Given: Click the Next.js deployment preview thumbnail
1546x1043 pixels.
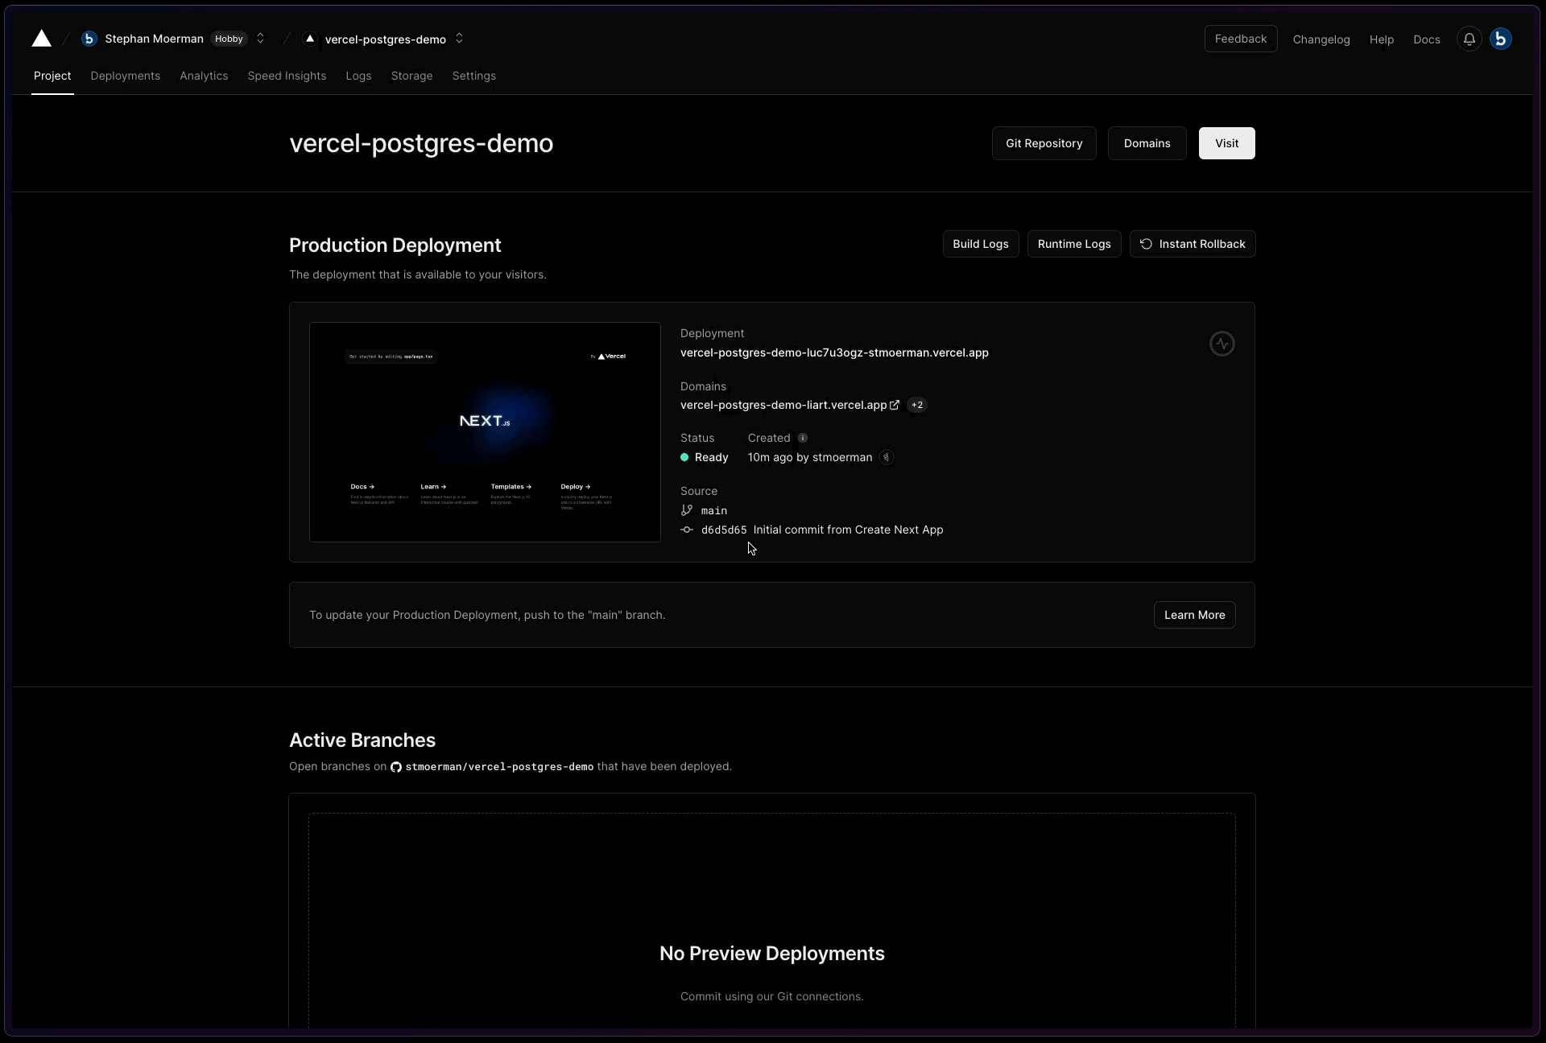Looking at the screenshot, I should click(x=485, y=432).
